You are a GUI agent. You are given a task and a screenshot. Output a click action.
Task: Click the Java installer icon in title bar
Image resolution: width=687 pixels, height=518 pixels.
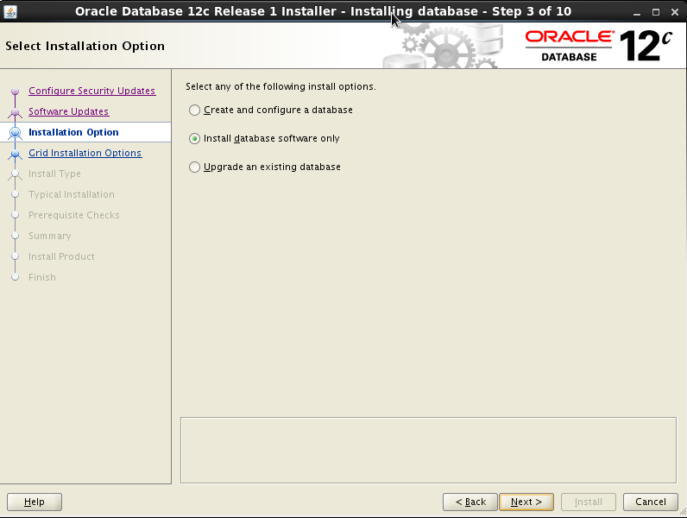coord(9,11)
